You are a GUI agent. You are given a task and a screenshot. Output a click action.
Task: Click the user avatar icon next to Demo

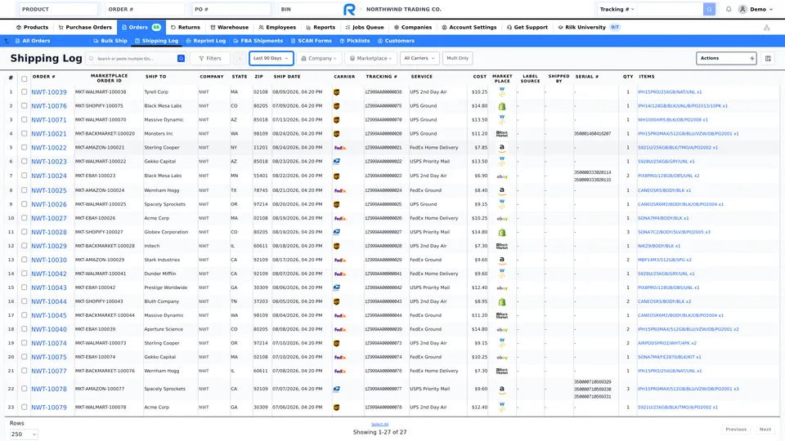point(742,9)
